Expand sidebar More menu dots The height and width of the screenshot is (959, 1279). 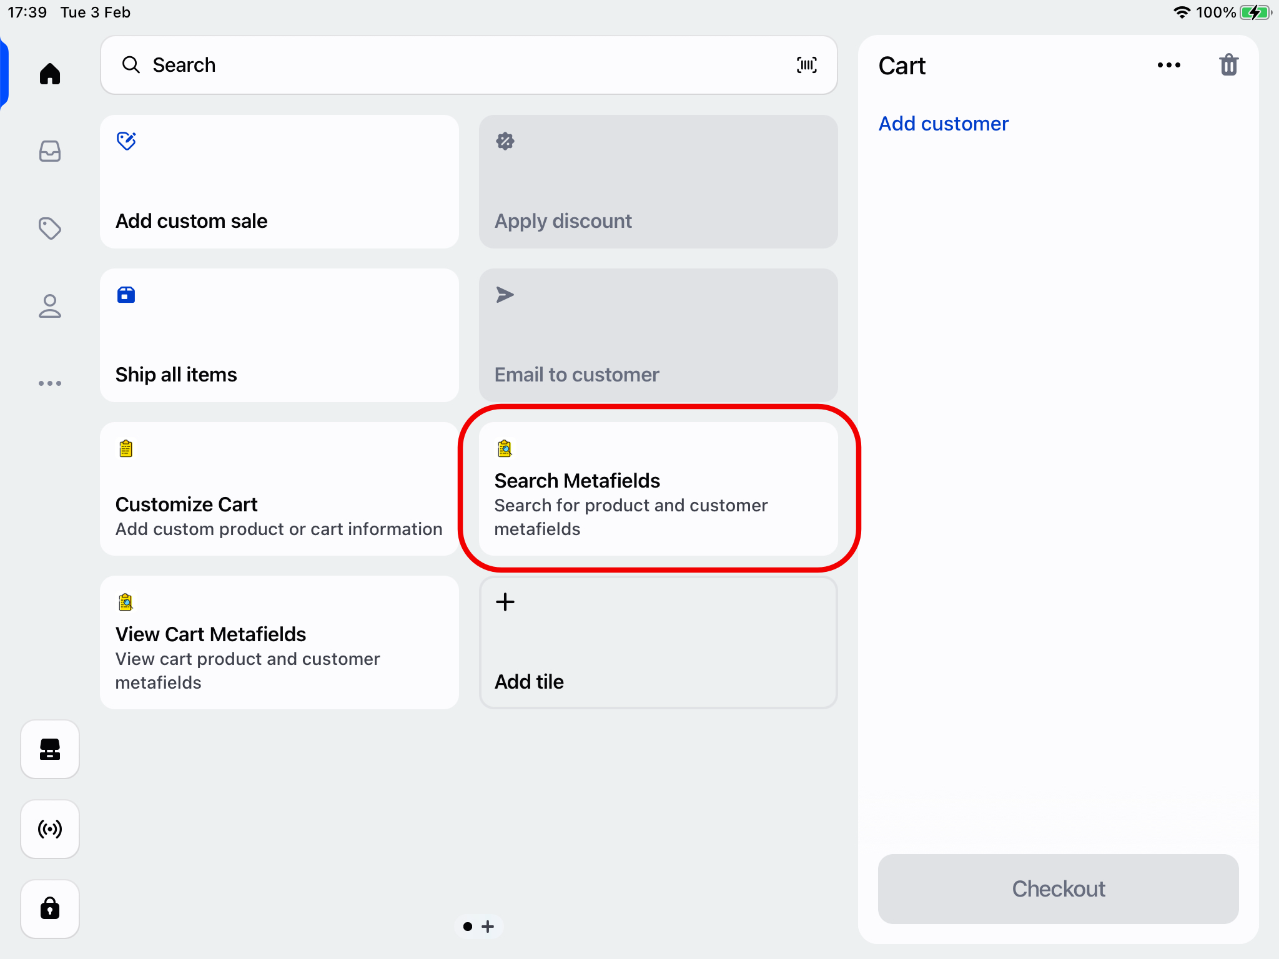click(50, 383)
